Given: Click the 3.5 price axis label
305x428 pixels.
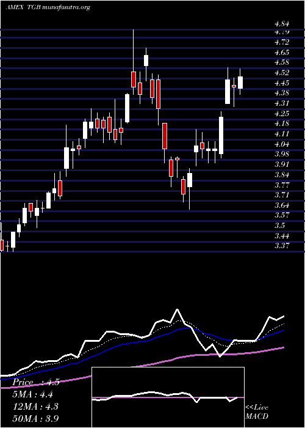Looking at the screenshot, I should (x=280, y=226).
